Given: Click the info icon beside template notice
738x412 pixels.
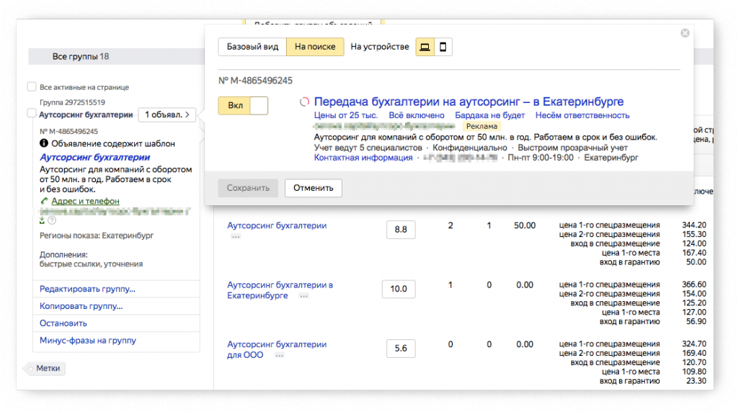Looking at the screenshot, I should (x=44, y=144).
